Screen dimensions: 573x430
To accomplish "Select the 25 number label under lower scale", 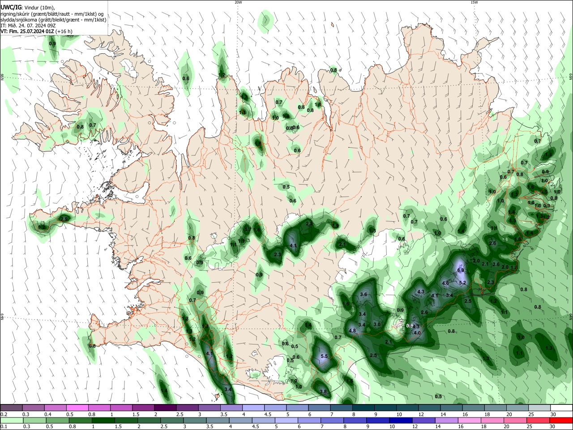I will coord(530,427).
